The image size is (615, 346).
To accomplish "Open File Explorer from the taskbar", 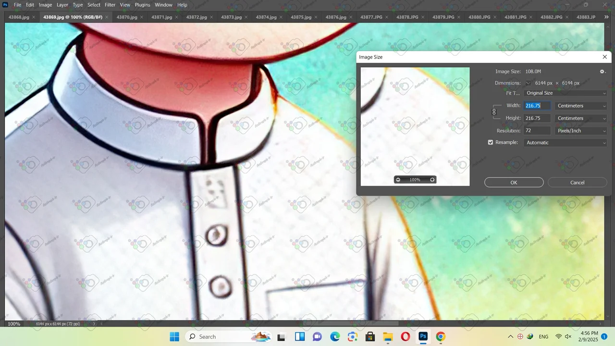I will 388,336.
